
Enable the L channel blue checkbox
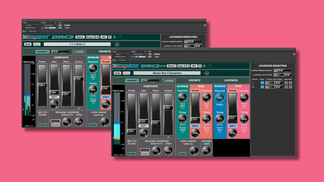262,83
